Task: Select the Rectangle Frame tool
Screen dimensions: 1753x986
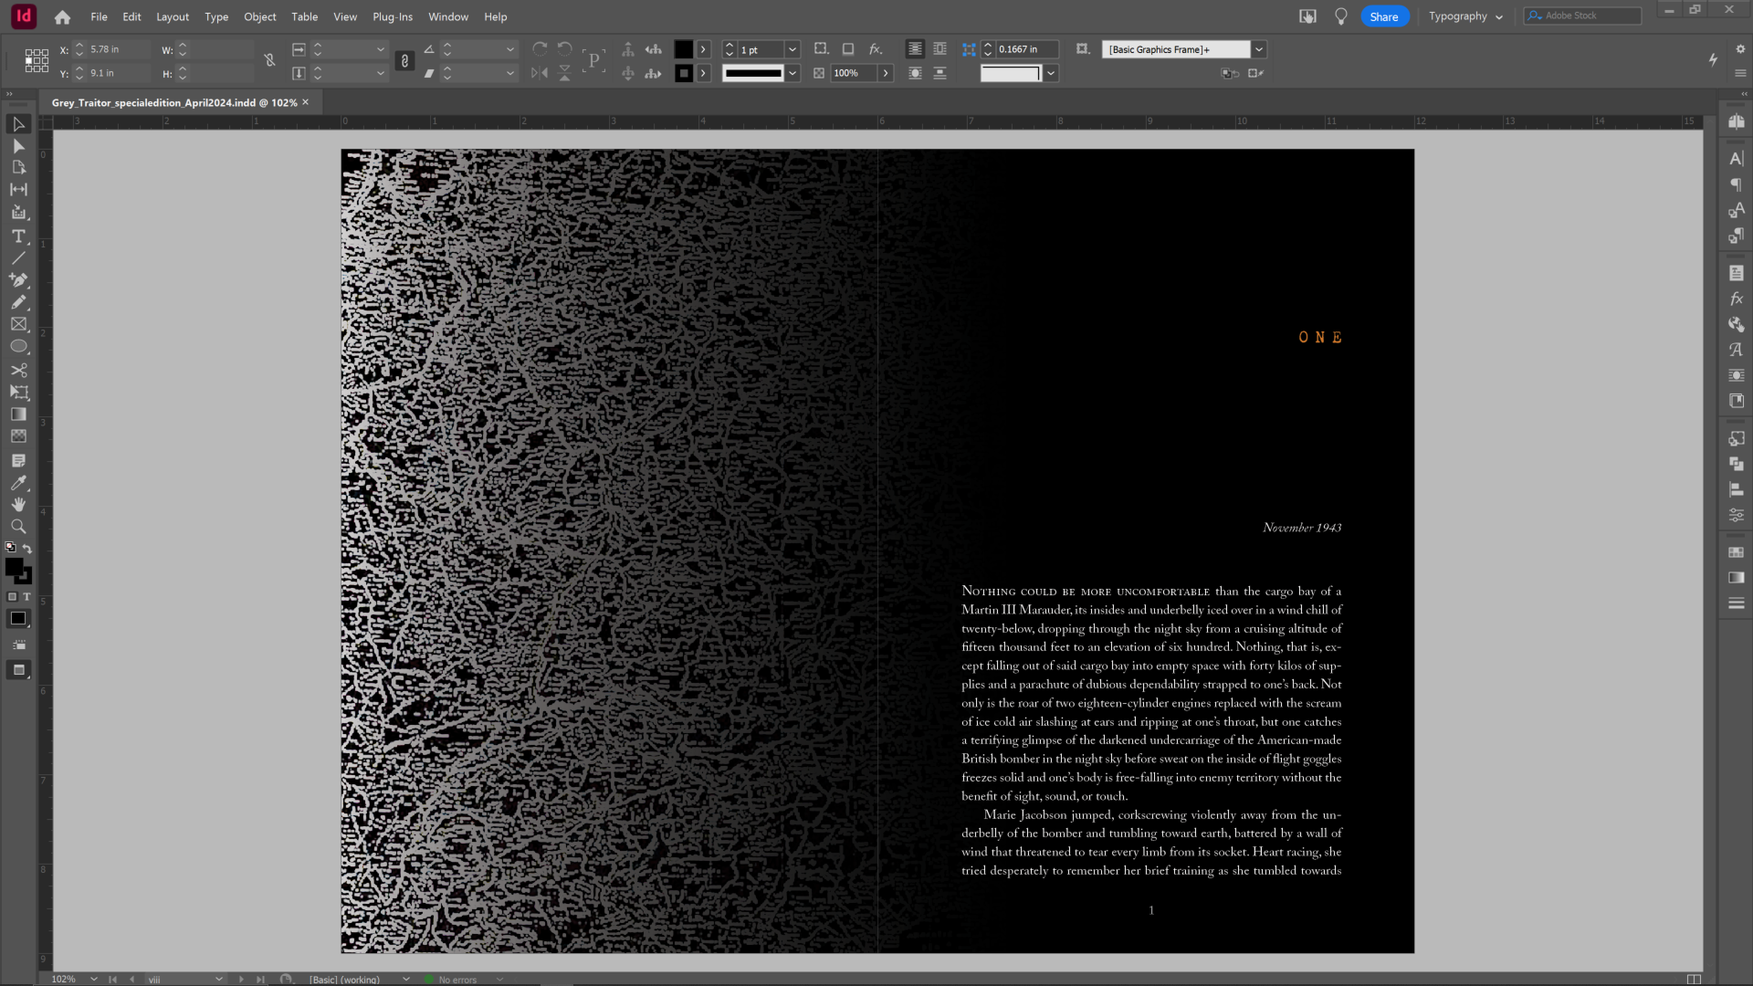Action: [x=18, y=324]
